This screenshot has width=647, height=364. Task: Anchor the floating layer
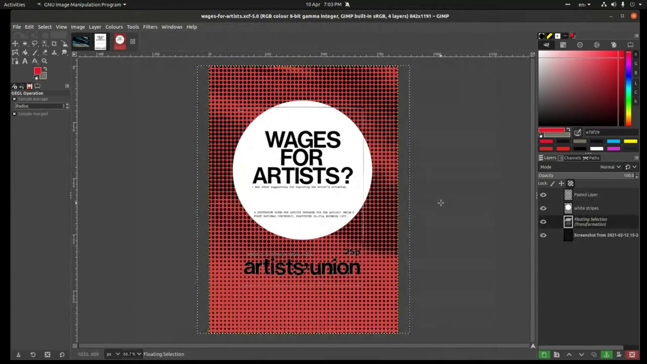click(607, 355)
